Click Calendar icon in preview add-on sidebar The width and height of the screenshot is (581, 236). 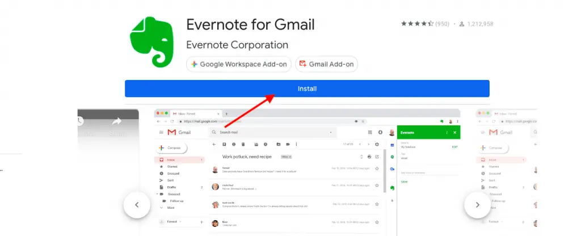click(x=392, y=145)
